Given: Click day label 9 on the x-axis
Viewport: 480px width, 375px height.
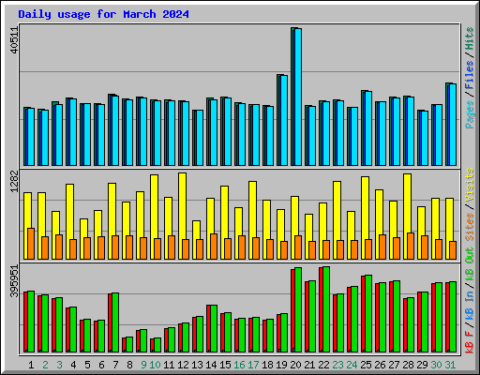Looking at the screenshot, I should 143,365.
